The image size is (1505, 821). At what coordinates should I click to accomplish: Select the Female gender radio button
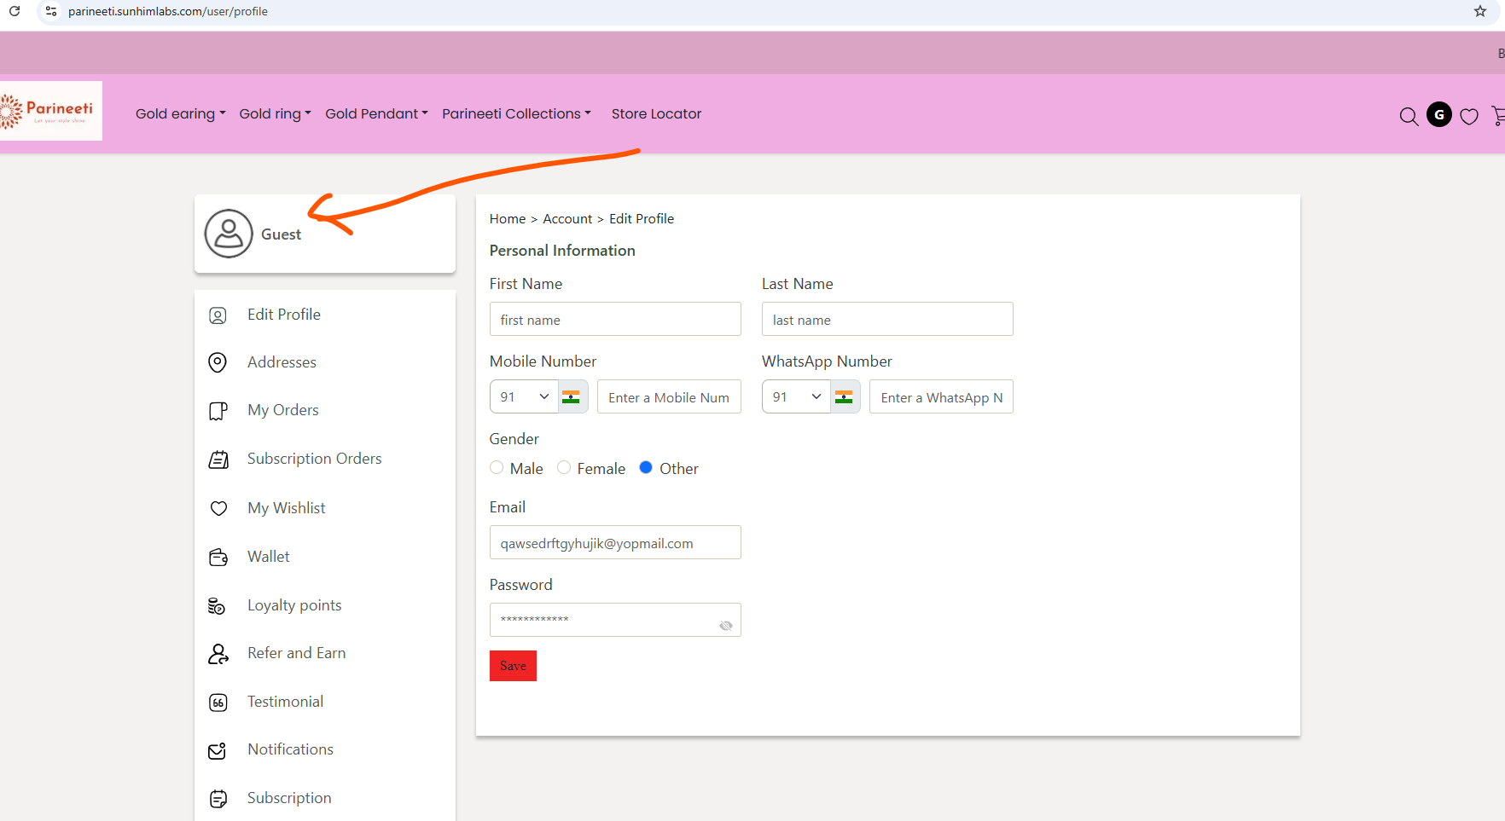pos(564,467)
